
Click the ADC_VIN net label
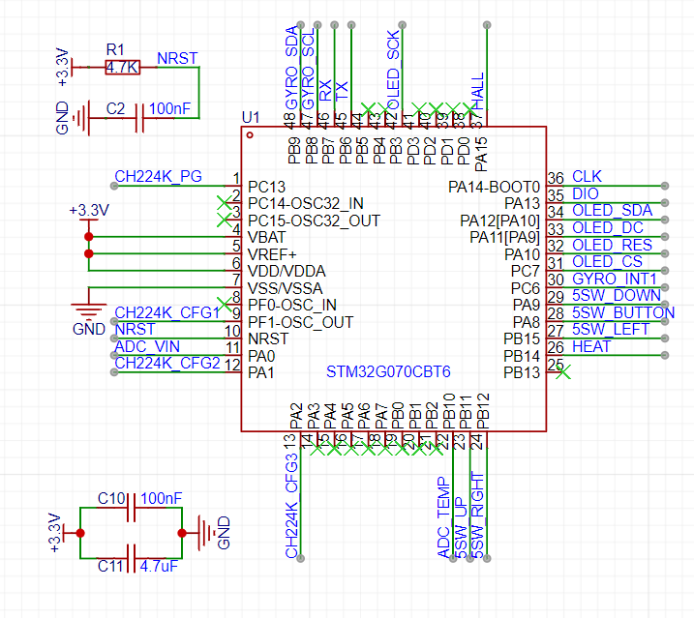click(147, 346)
